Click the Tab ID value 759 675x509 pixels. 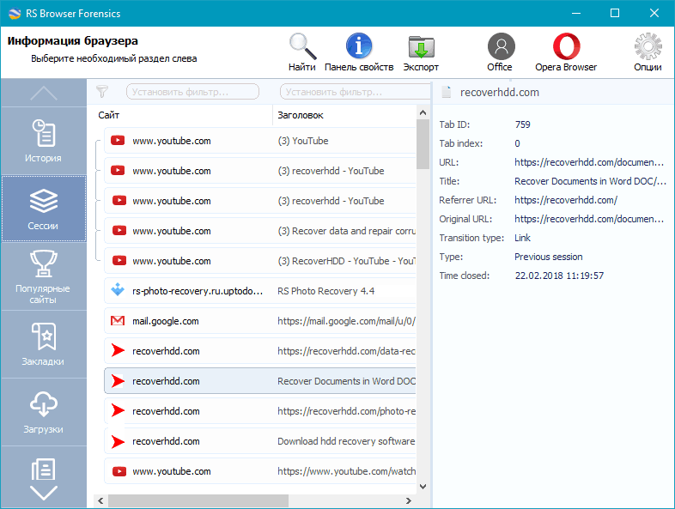pos(523,124)
